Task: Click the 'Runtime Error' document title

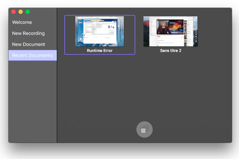Action: click(100, 51)
